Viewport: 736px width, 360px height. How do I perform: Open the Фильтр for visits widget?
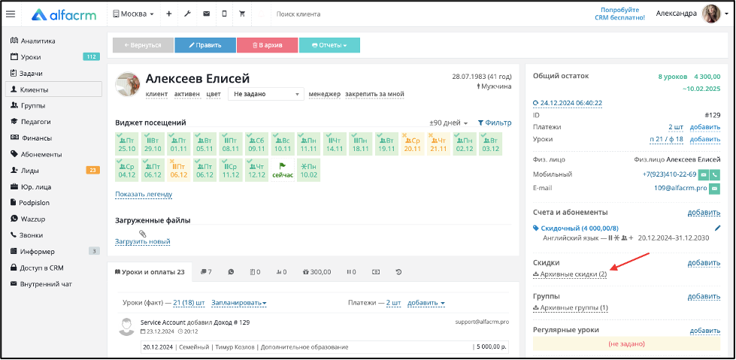coord(495,123)
